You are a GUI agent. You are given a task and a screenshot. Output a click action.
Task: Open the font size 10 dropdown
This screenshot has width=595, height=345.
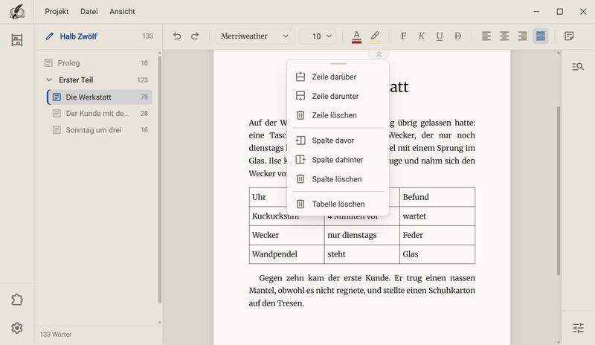pos(318,36)
